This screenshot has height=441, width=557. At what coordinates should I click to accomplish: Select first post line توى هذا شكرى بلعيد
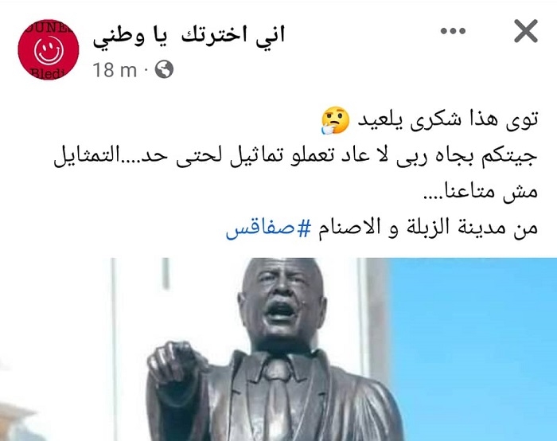click(x=447, y=121)
